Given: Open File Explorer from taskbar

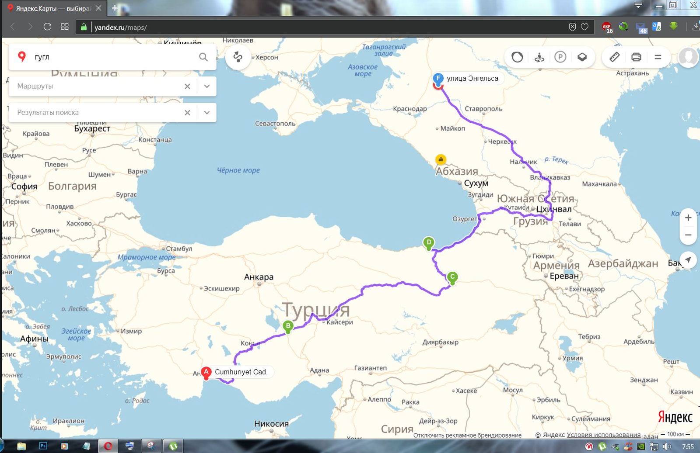Looking at the screenshot, I should 21,446.
